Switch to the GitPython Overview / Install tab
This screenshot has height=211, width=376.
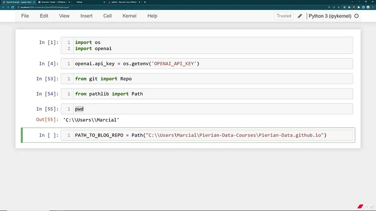(54, 2)
